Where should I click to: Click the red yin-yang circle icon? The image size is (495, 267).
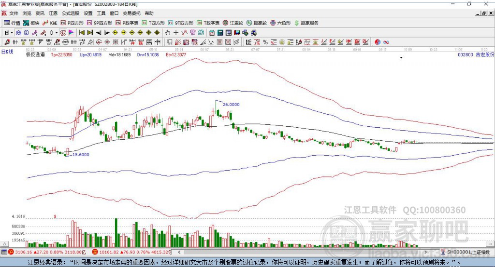(x=378, y=42)
